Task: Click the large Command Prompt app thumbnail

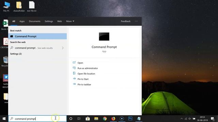Action: (104, 37)
